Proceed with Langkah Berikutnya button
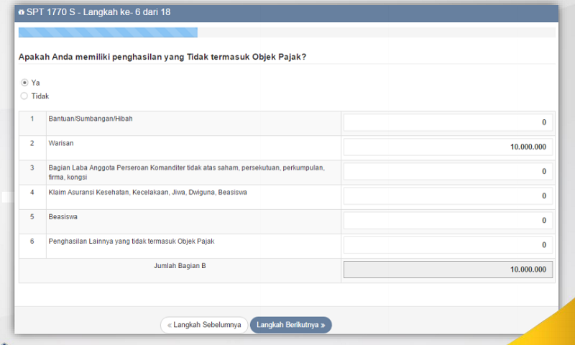The width and height of the screenshot is (575, 345). point(290,325)
